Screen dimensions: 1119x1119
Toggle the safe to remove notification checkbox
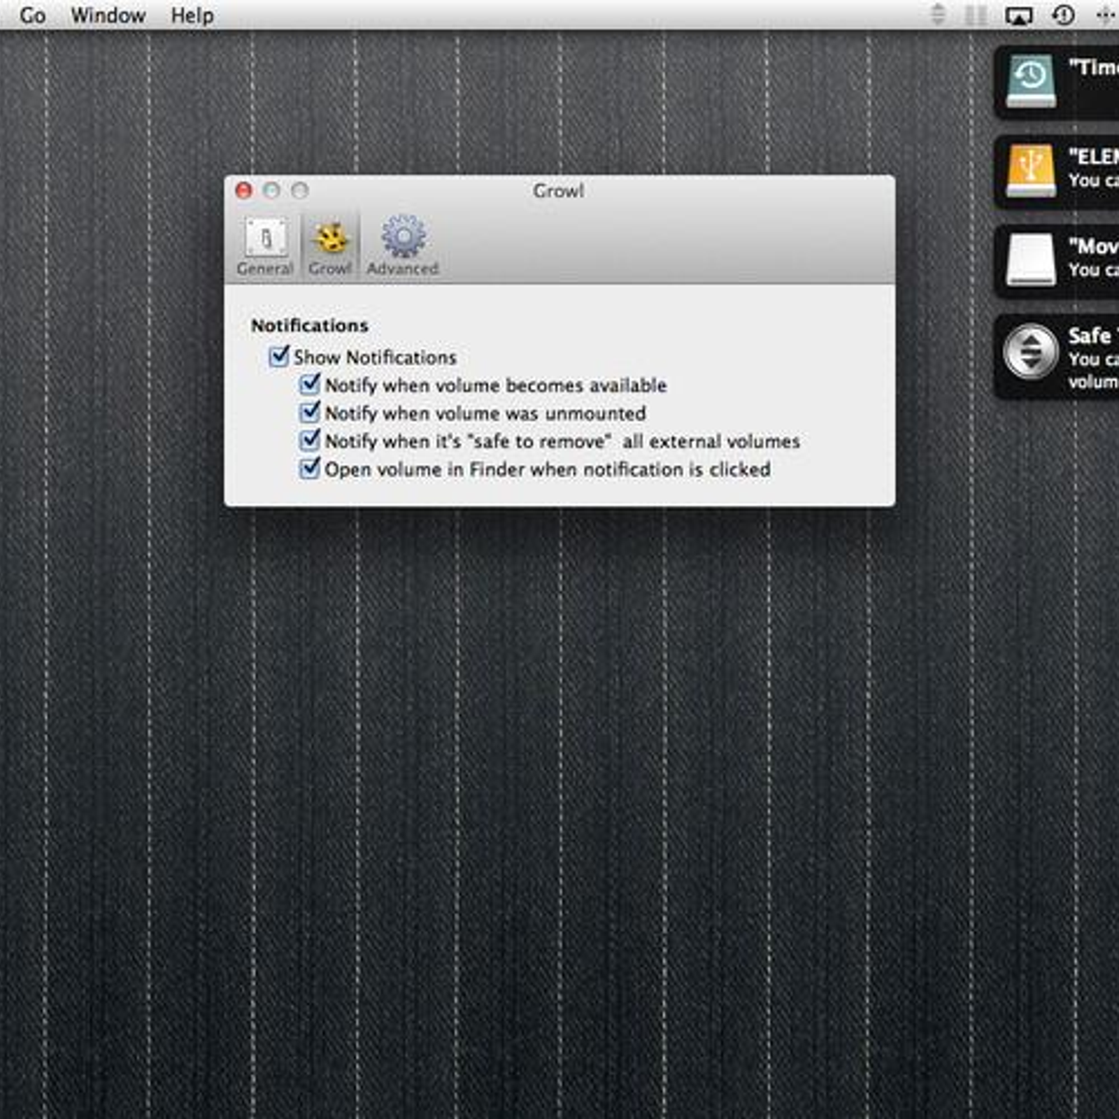click(x=310, y=441)
